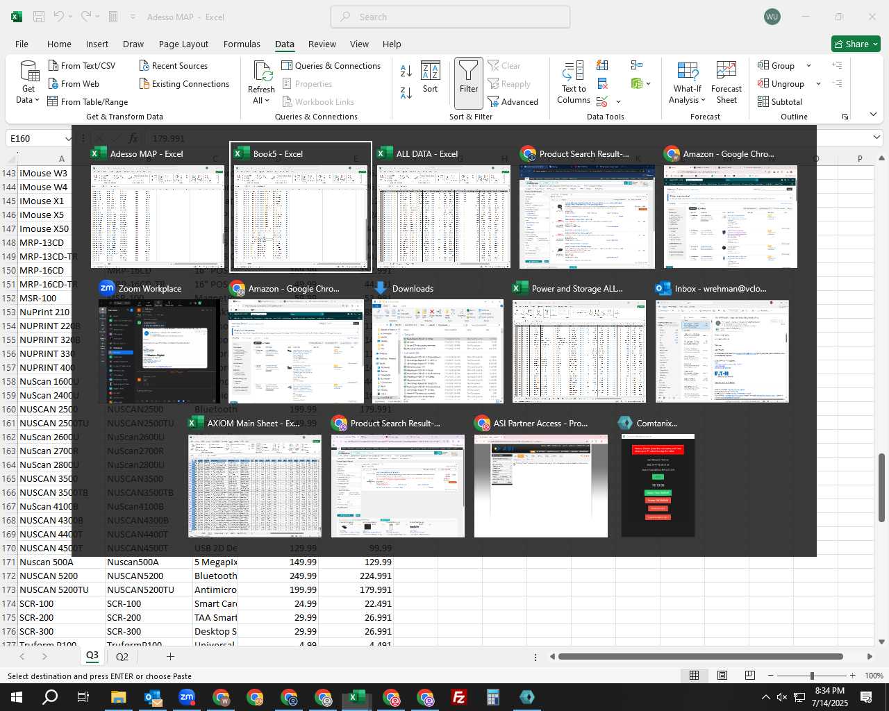Click From Table/Range option
This screenshot has height=711, width=889.
click(x=88, y=101)
